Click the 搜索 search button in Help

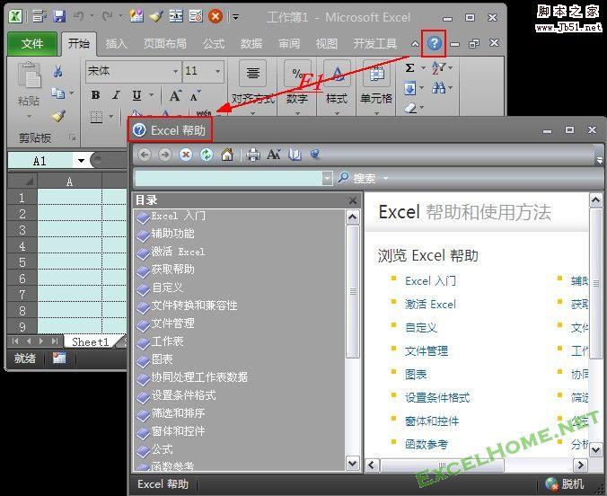tap(357, 178)
